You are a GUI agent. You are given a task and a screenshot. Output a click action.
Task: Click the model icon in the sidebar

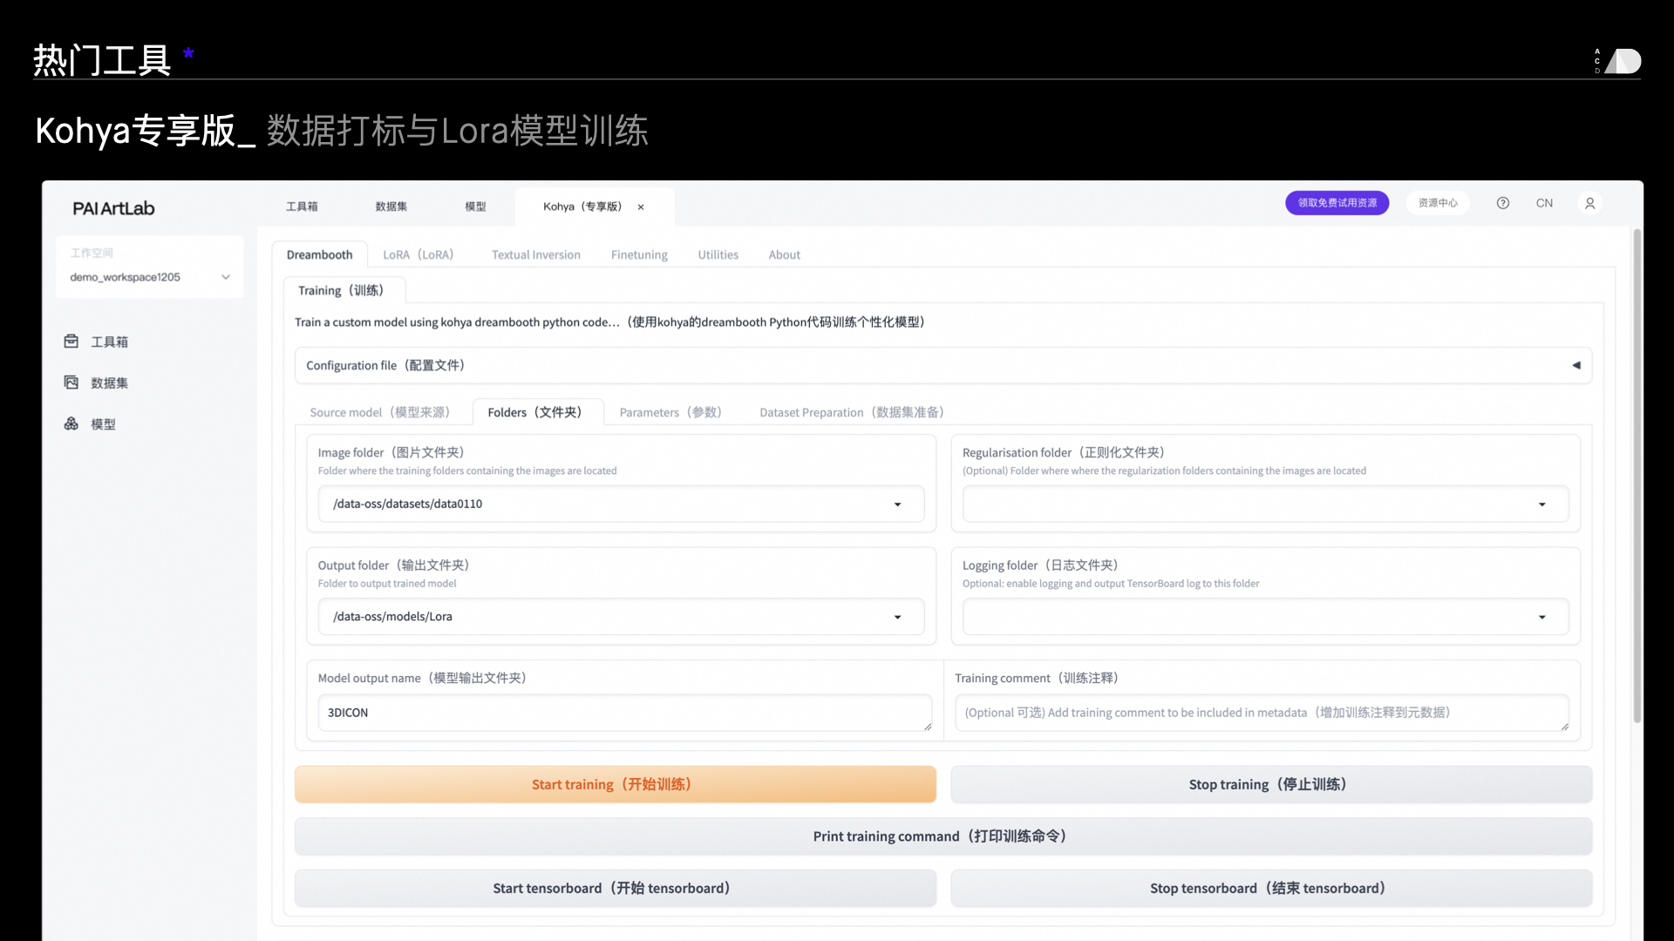[x=71, y=423]
